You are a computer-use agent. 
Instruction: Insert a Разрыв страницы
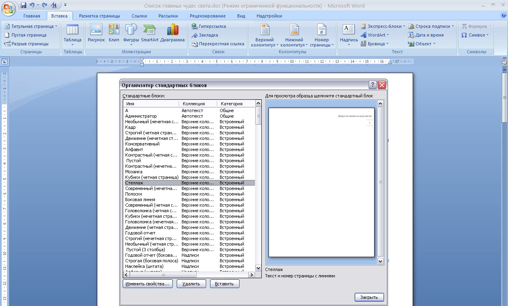click(x=27, y=44)
